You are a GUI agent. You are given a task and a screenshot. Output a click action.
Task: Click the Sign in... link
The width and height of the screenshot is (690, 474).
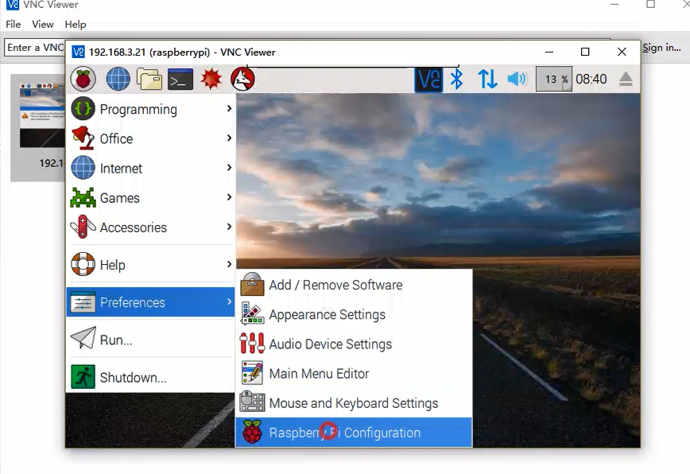[x=661, y=48]
